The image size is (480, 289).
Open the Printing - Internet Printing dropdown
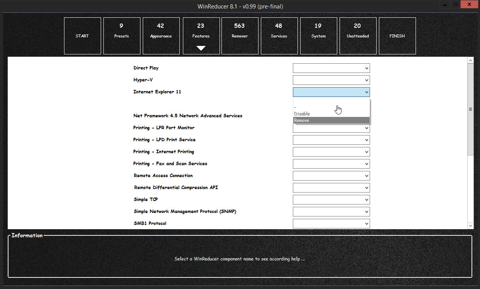[331, 152]
